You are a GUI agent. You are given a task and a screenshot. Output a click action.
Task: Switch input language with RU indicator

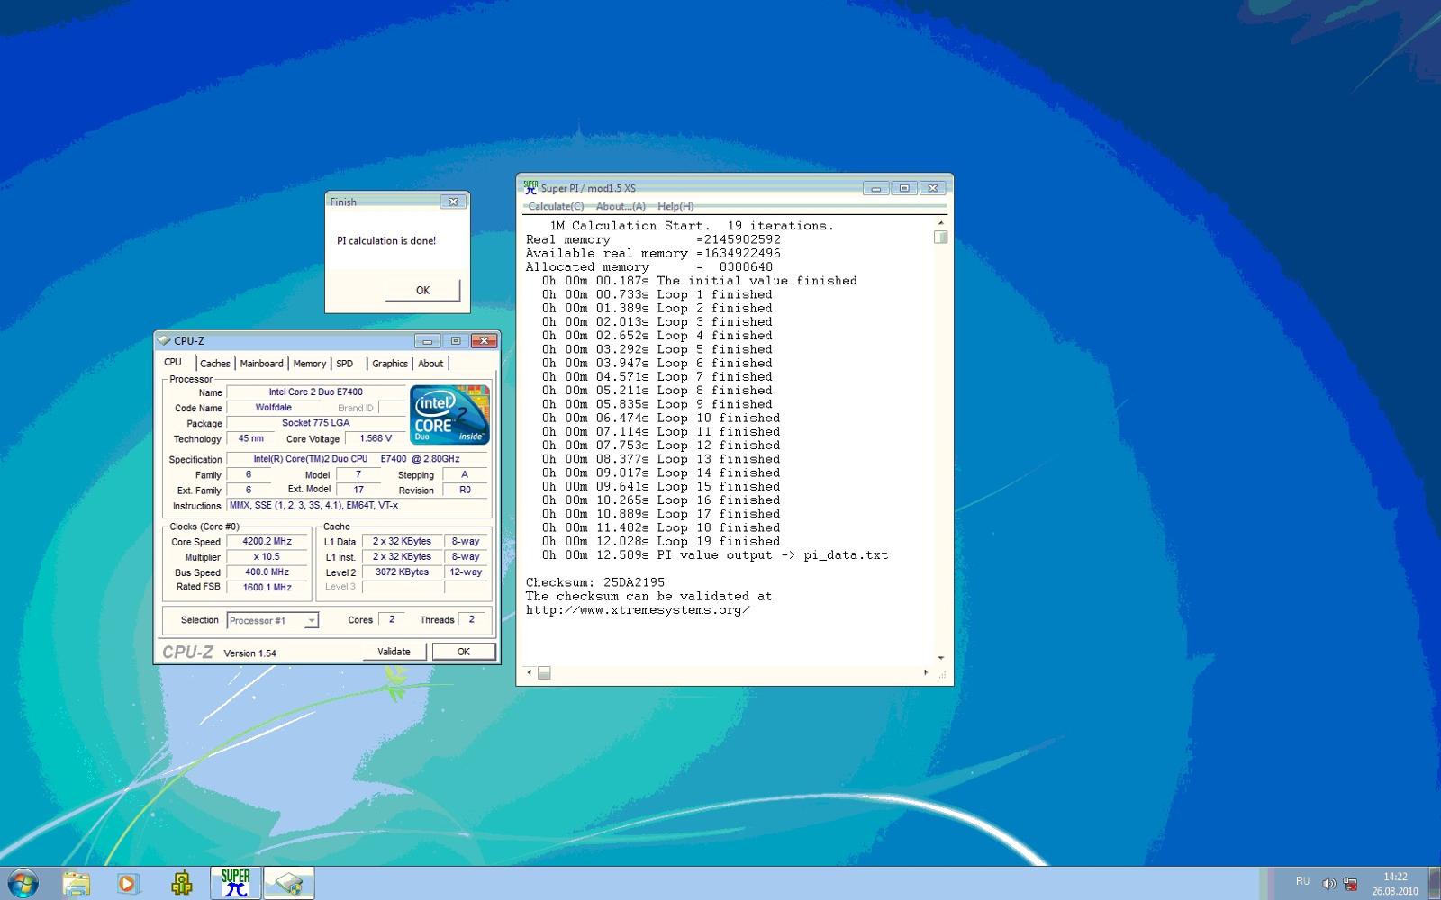point(1302,881)
